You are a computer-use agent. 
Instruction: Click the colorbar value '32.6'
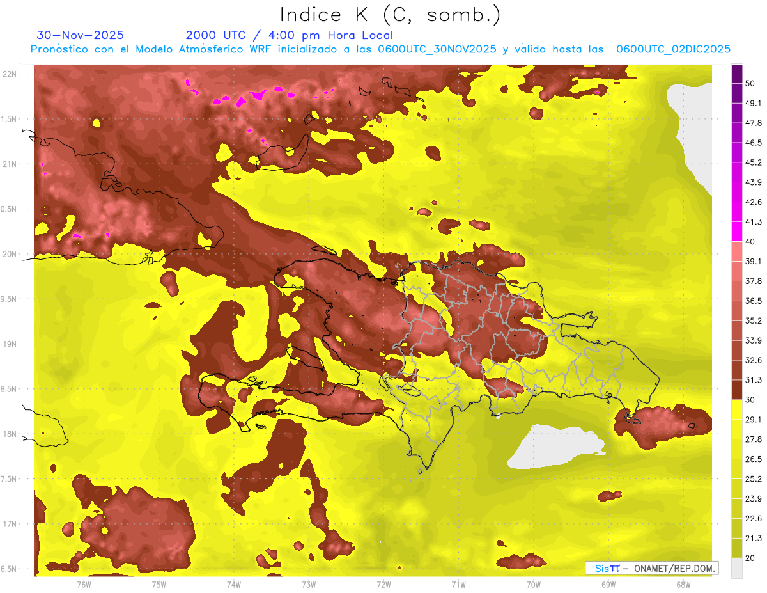pos(754,360)
